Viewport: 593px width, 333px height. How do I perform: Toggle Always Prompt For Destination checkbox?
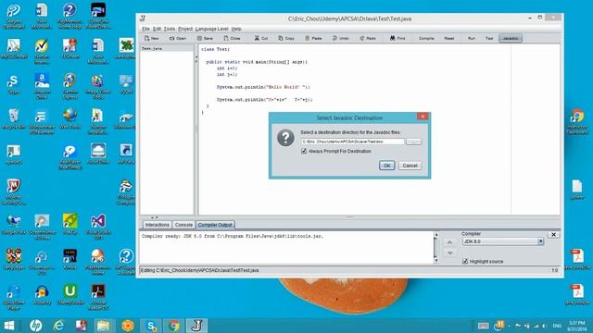pyautogui.click(x=304, y=151)
